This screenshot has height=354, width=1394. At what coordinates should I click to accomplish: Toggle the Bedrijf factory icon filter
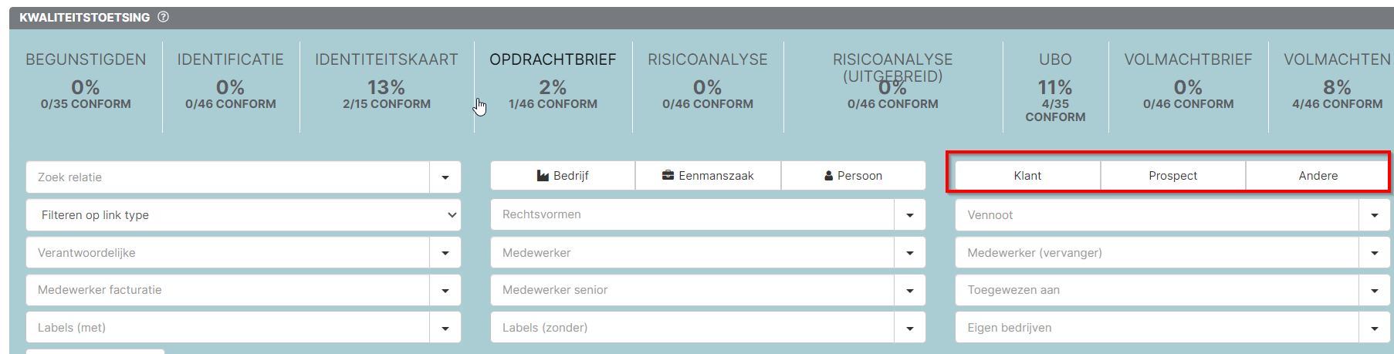563,176
